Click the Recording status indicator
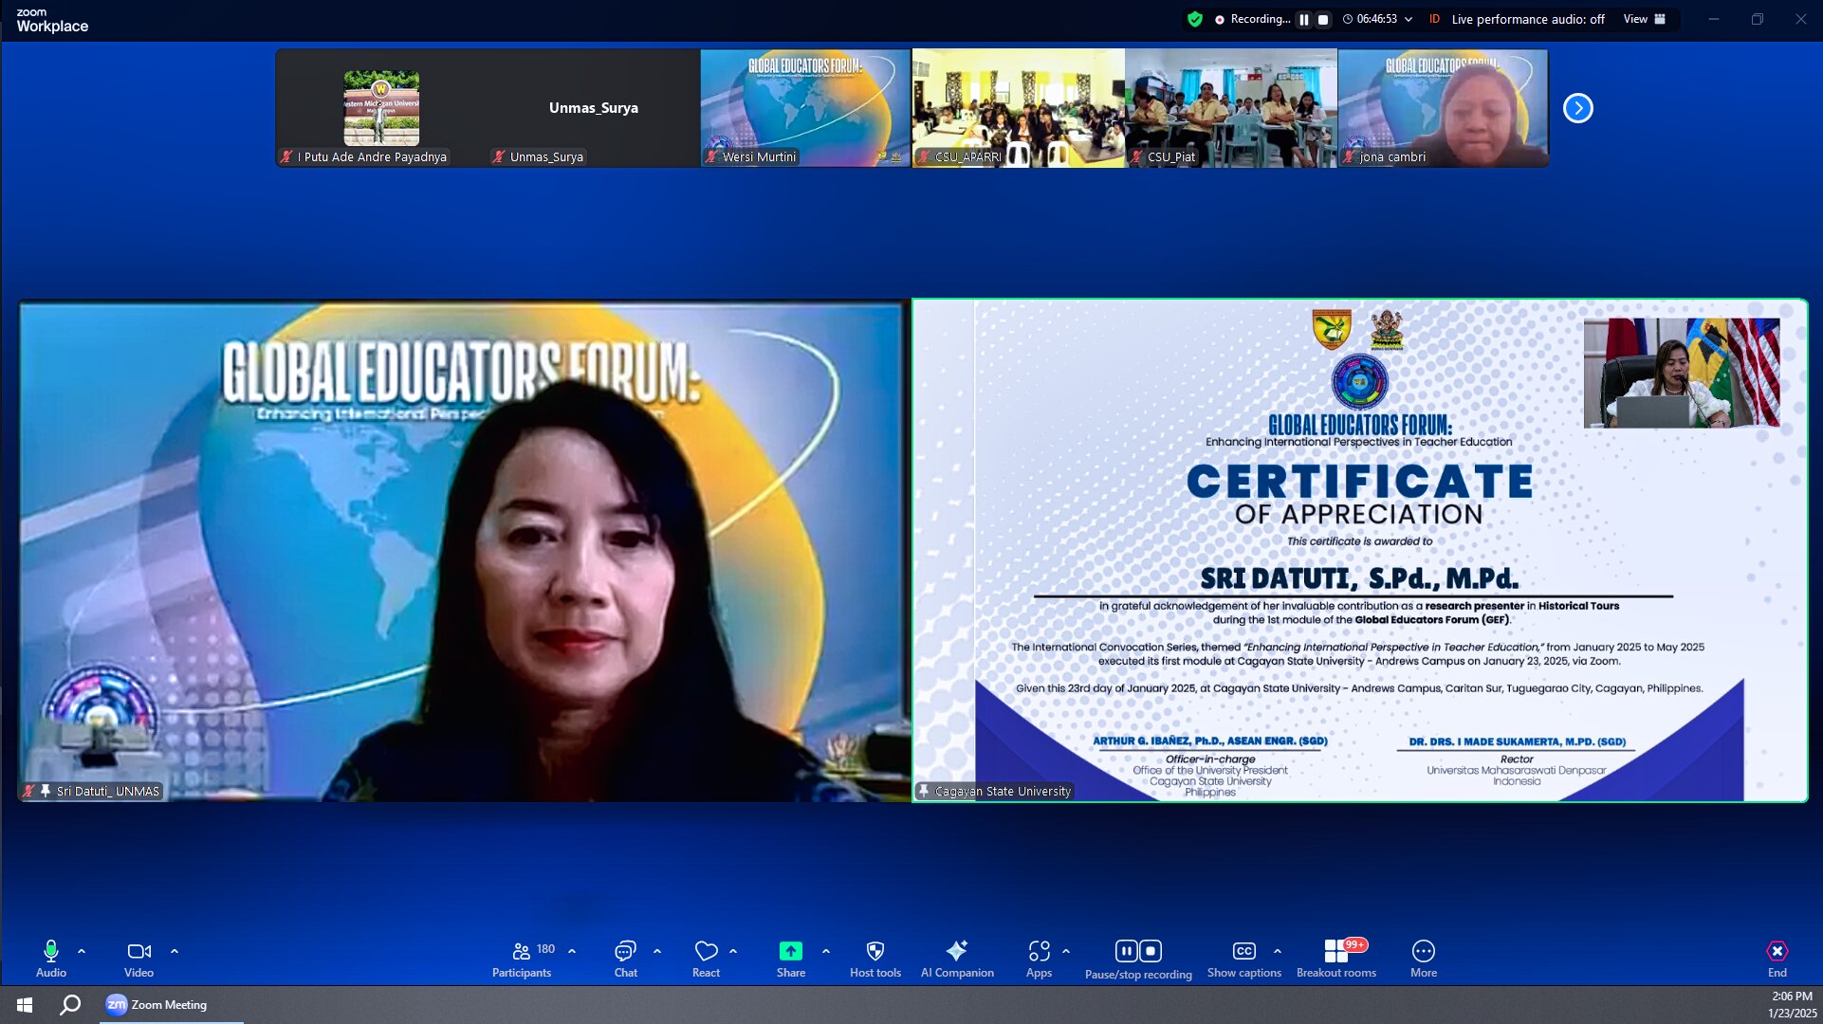Screen dimensions: 1823x1024 tap(1252, 19)
